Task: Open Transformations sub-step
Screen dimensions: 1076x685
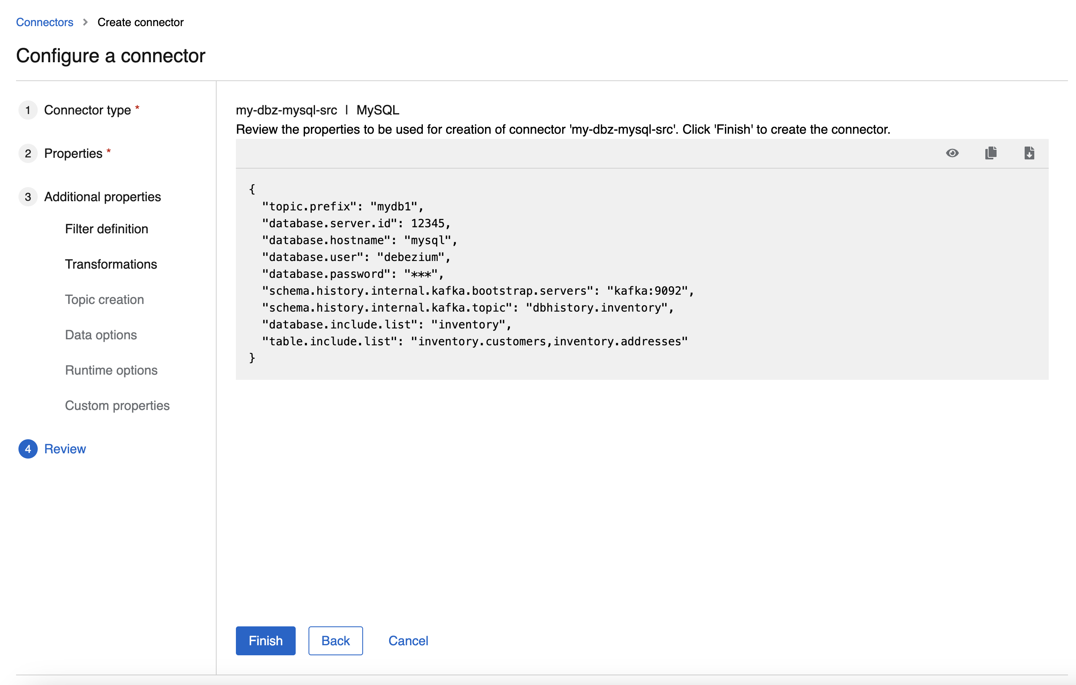Action: pyautogui.click(x=111, y=264)
